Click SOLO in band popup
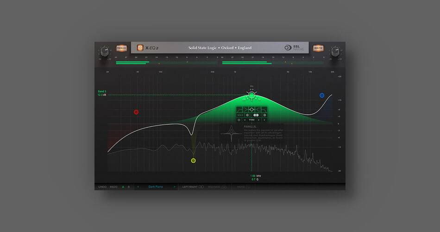The height and width of the screenshot is (232, 440). [x=240, y=115]
